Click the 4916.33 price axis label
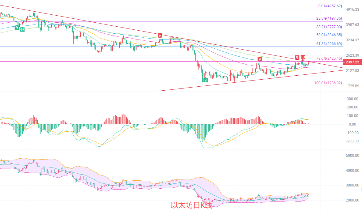 point(352,9)
